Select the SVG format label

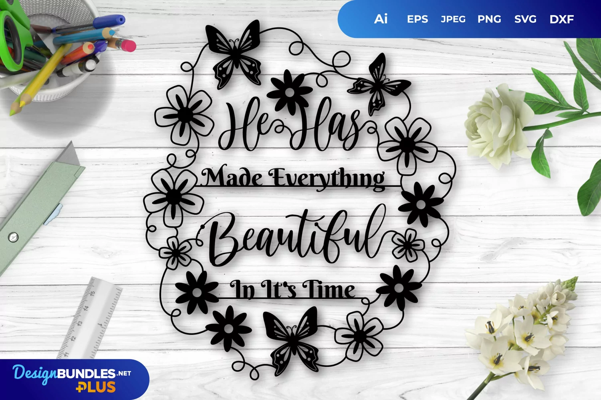pos(525,19)
